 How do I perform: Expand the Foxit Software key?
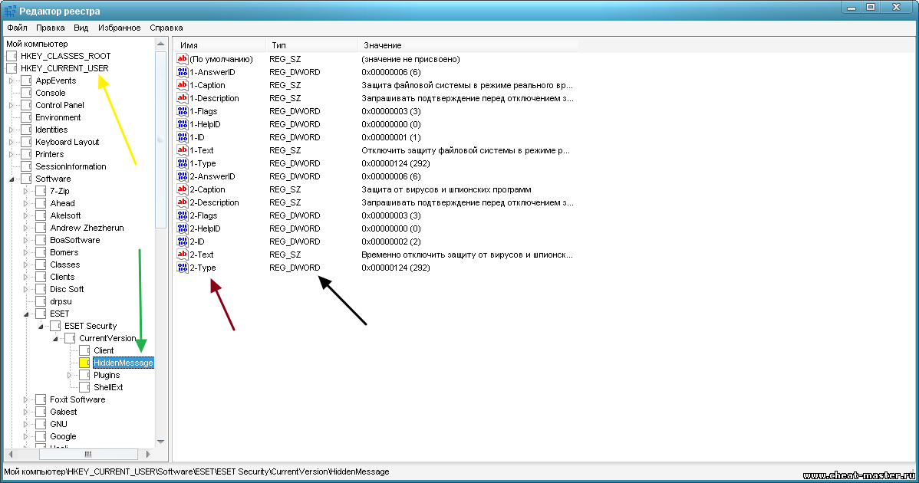[26, 400]
